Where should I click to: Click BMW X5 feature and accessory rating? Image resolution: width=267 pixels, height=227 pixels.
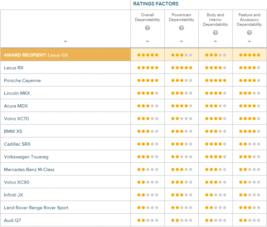(250, 131)
